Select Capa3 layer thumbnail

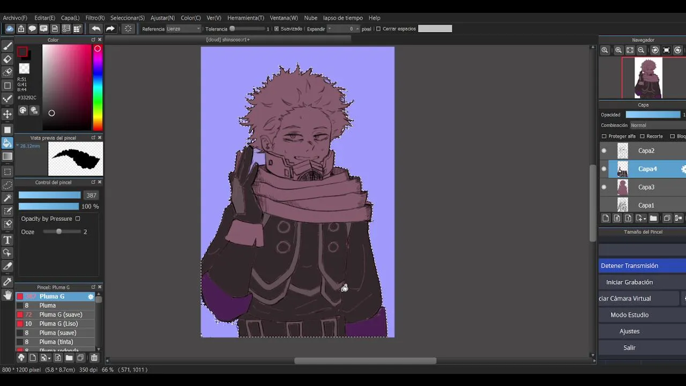622,187
